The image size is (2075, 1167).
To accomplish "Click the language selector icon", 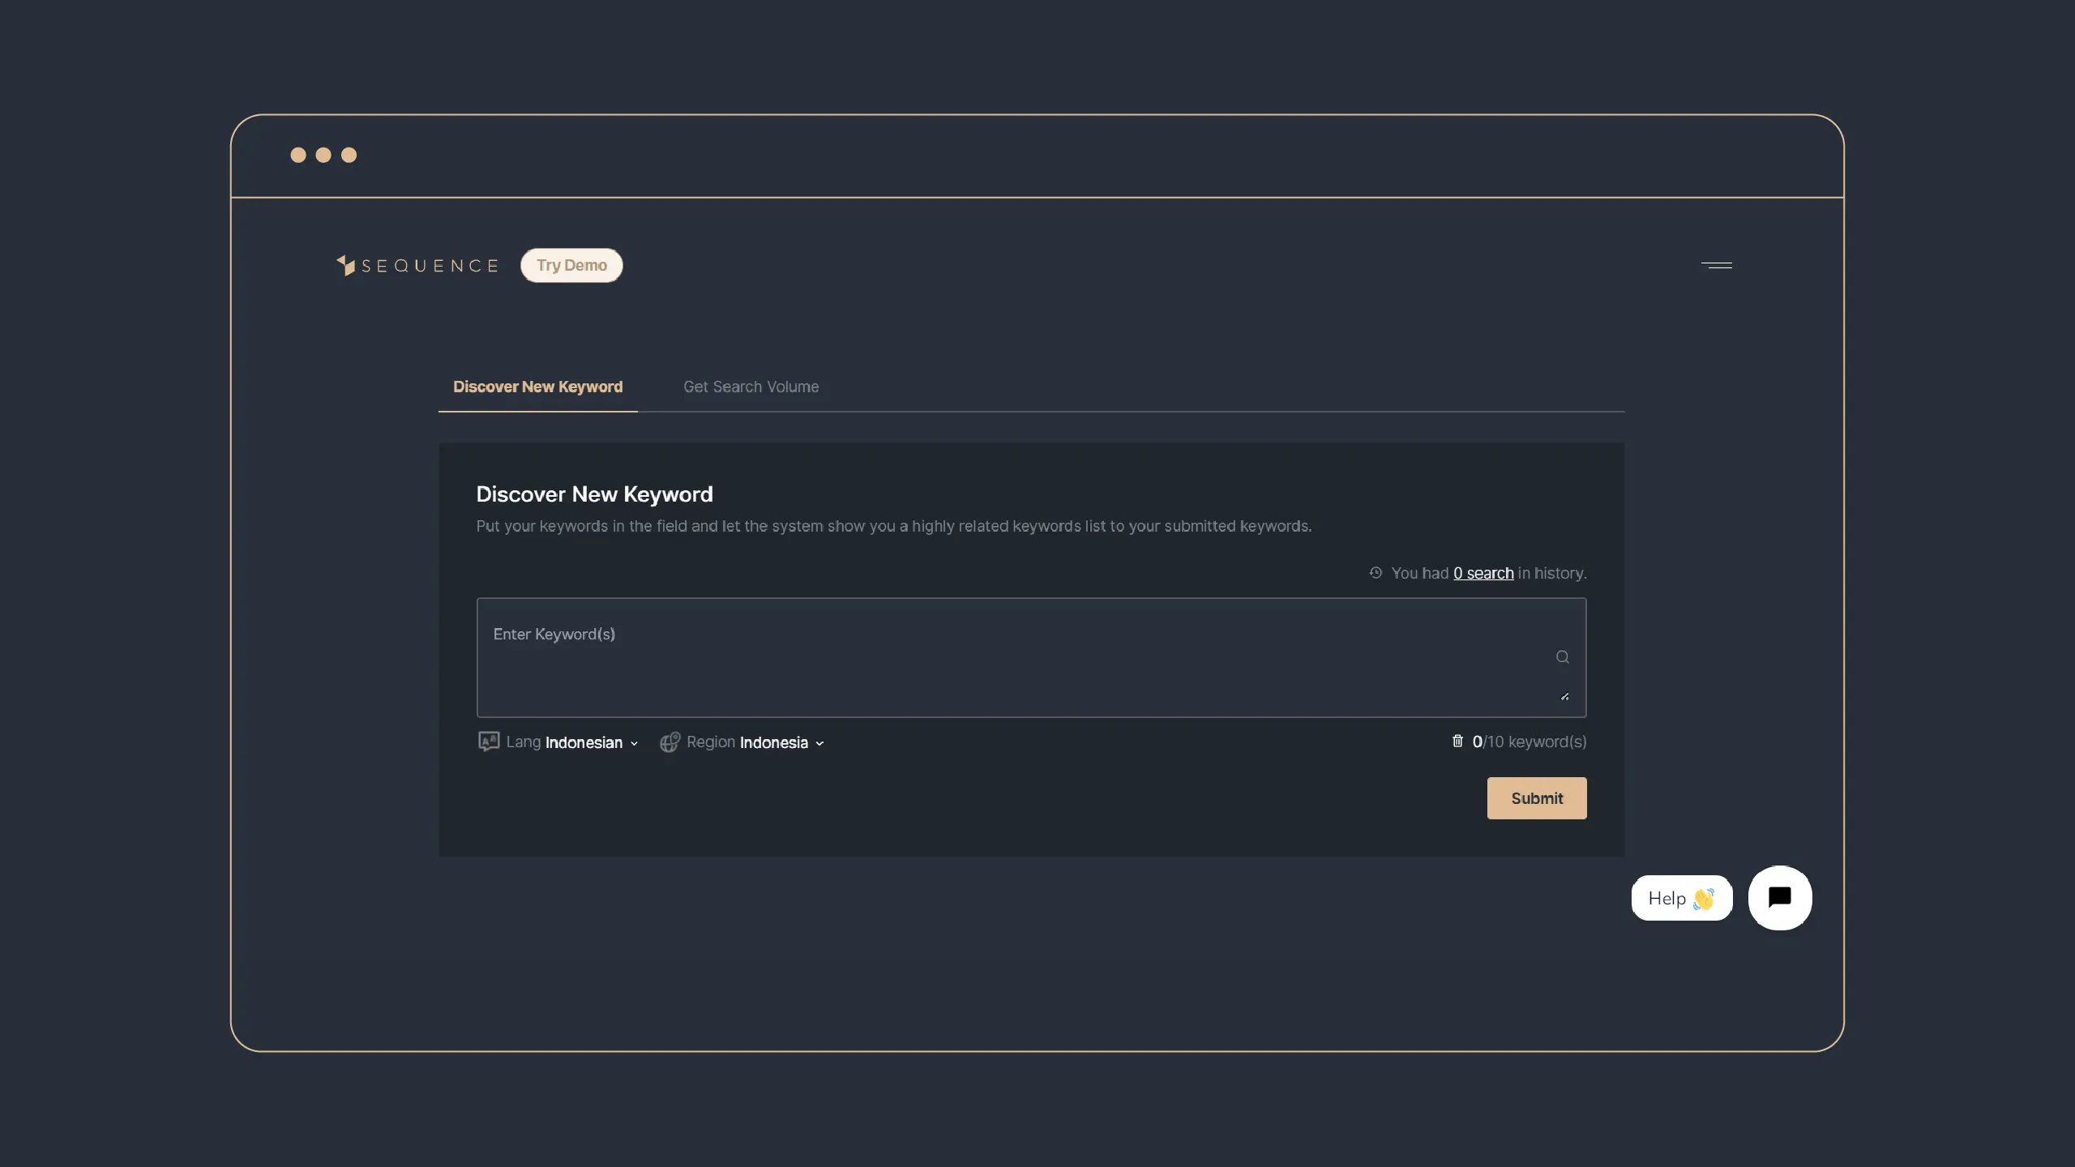I will (x=487, y=742).
